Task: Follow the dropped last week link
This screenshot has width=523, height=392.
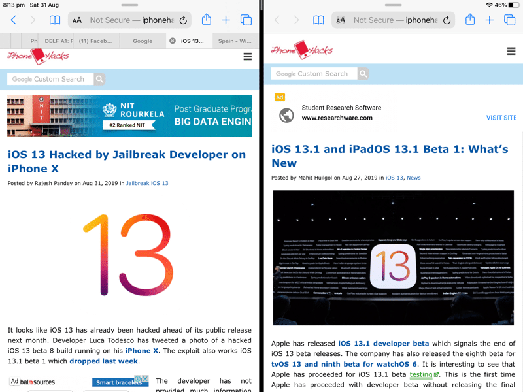Action: tap(103, 361)
